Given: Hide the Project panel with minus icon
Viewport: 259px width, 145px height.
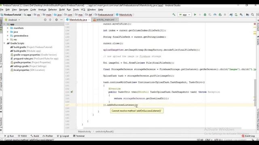Looking at the screenshot, I should tap(62, 20).
